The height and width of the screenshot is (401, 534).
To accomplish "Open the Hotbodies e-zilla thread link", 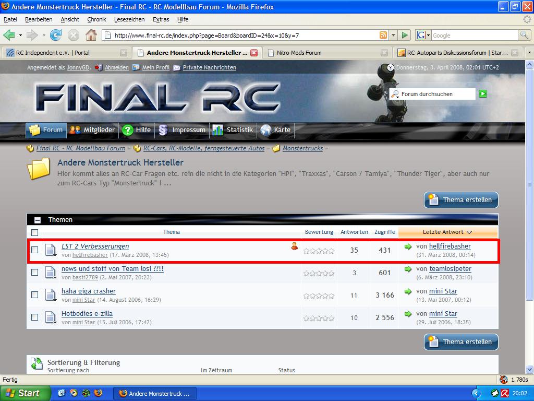I will click(x=87, y=314).
